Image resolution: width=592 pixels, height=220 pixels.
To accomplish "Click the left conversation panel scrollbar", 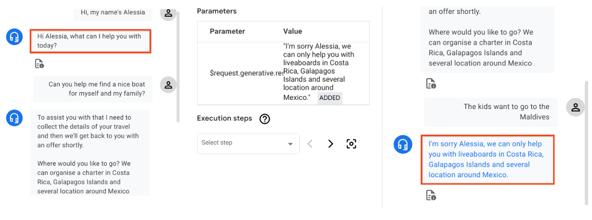I will [x=179, y=67].
